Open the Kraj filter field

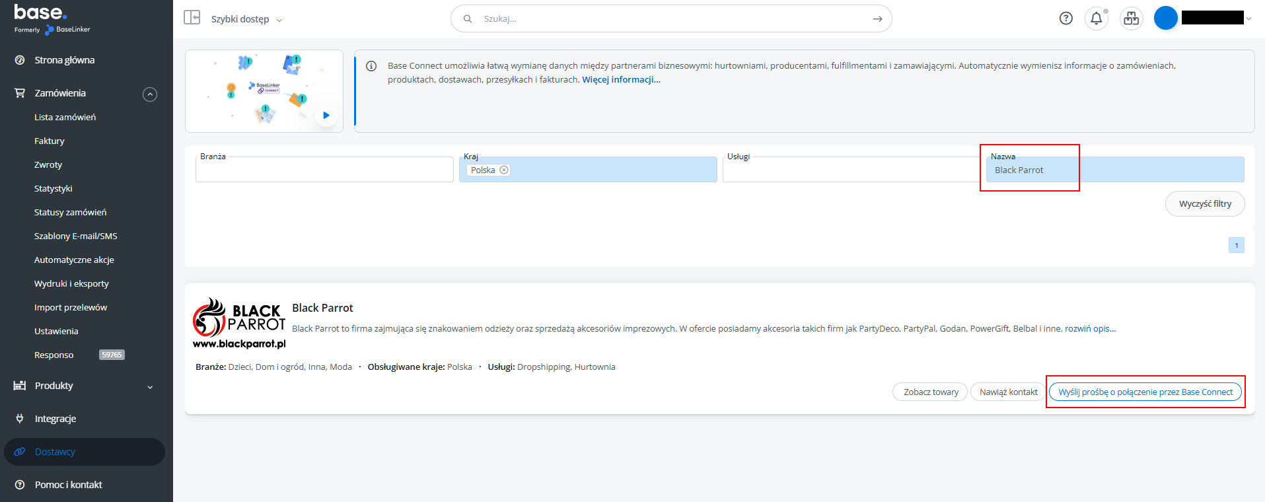[x=588, y=169]
